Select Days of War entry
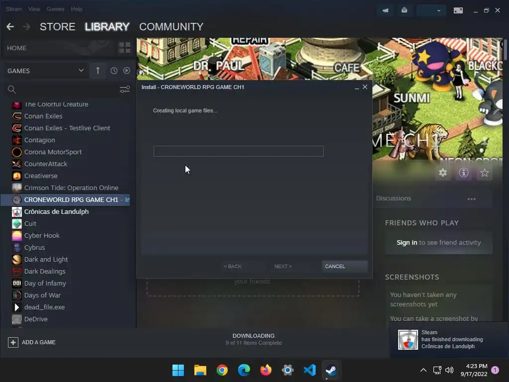This screenshot has width=509, height=382. (42, 295)
